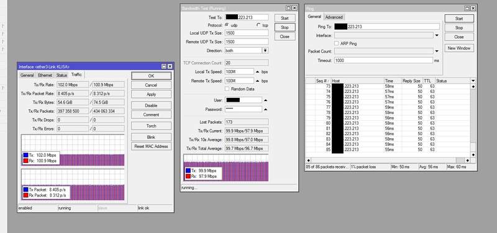Click Start in Ping window
The width and height of the screenshot is (497, 233).
[459, 19]
